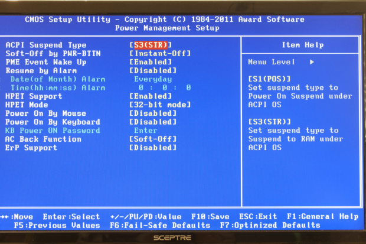366x244 pixels.
Task: Toggle Resume by Alarm Disabled value
Action: pyautogui.click(x=153, y=70)
